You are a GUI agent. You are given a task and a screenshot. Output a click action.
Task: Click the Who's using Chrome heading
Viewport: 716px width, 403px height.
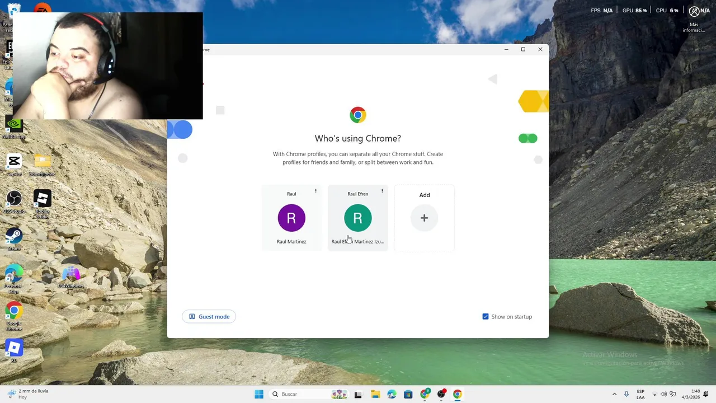358,138
